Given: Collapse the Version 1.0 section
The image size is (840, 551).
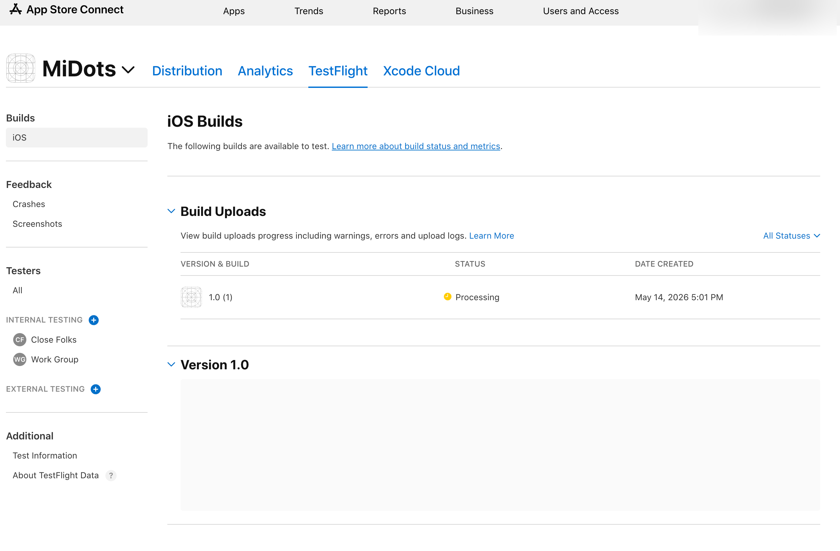Looking at the screenshot, I should (x=171, y=365).
